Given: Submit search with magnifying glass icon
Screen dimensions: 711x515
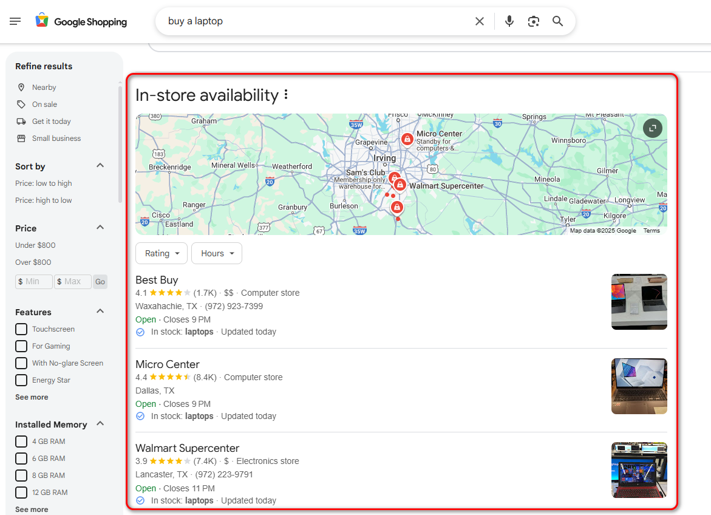Looking at the screenshot, I should pos(558,21).
